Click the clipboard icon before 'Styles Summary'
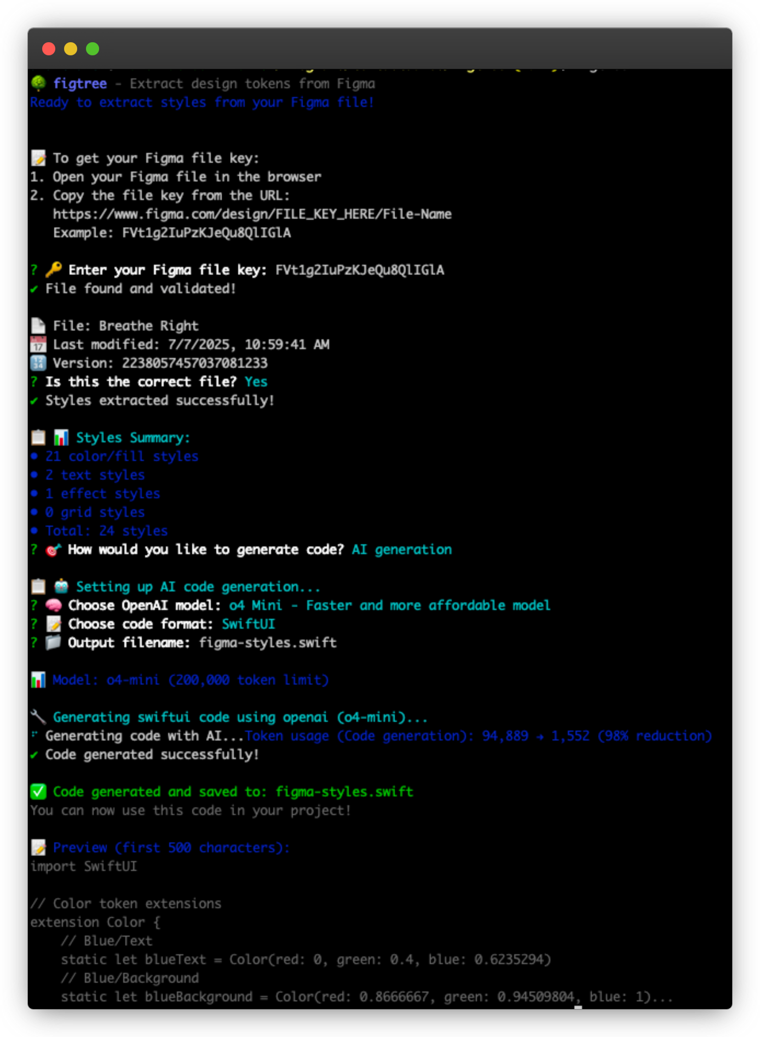The image size is (760, 1037). pos(38,437)
